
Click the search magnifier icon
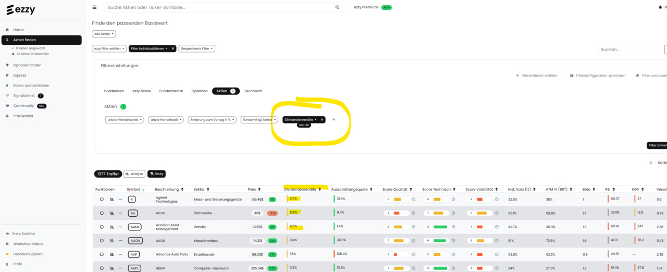click(x=337, y=7)
